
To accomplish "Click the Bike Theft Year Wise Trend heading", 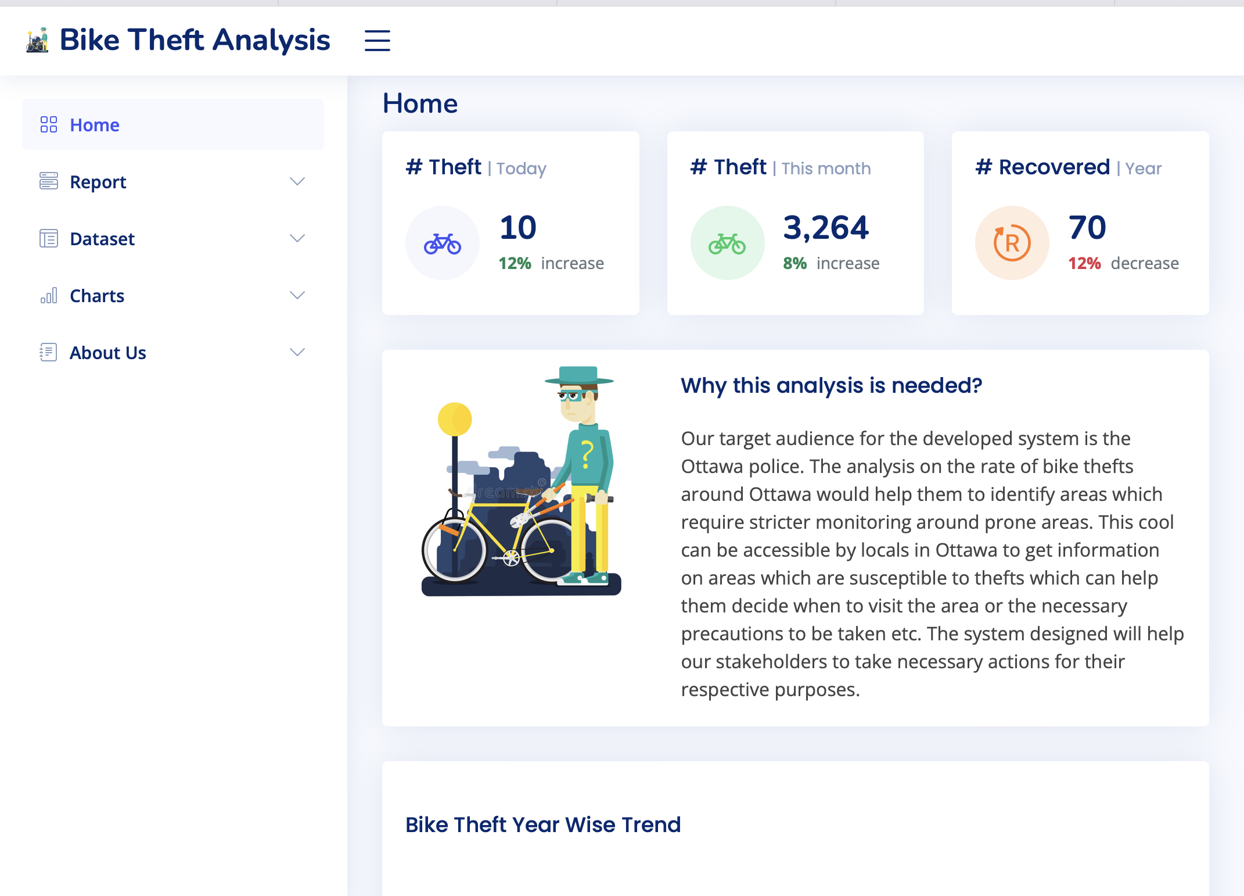I will pos(542,825).
